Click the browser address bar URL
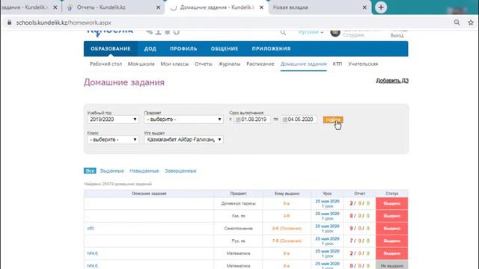This screenshot has height=269, width=479. coord(64,22)
